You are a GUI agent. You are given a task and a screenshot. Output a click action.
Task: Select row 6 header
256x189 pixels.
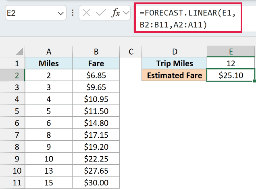click(12, 123)
